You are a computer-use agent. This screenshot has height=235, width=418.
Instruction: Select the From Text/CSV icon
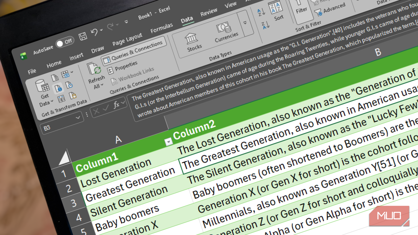tap(55, 78)
